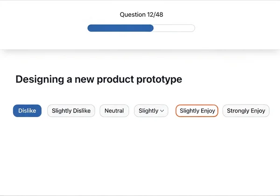Select the blue Dislike rating option

(27, 111)
